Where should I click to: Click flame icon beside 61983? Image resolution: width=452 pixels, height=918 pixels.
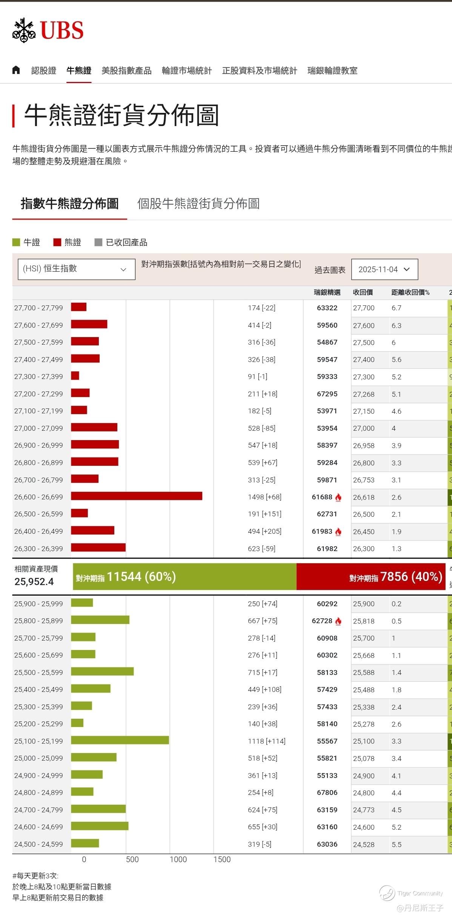pyautogui.click(x=338, y=532)
